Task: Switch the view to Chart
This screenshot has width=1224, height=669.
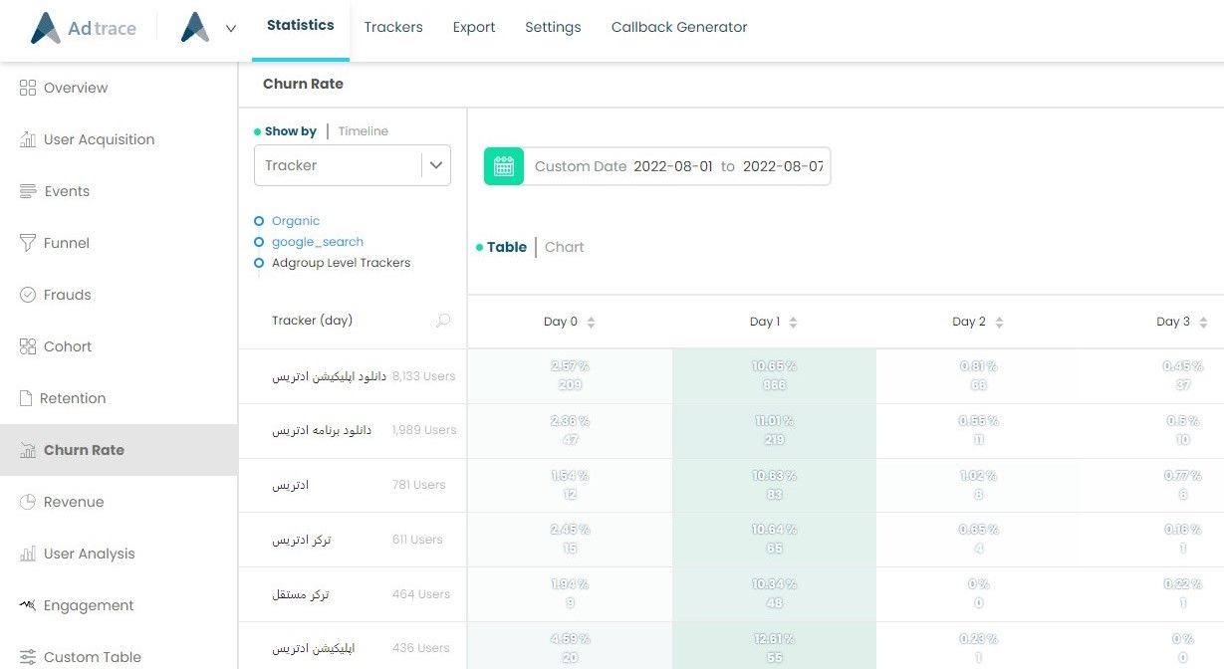Action: pyautogui.click(x=564, y=247)
